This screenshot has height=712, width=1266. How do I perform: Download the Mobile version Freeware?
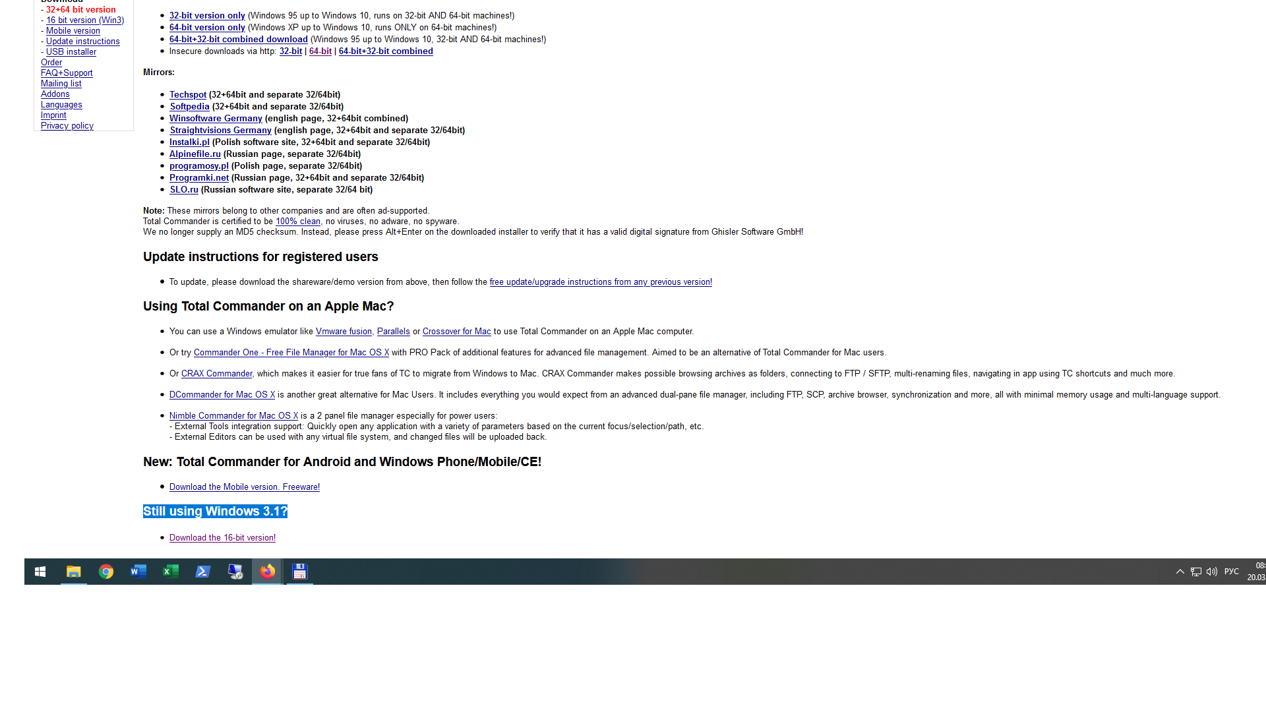click(x=245, y=486)
